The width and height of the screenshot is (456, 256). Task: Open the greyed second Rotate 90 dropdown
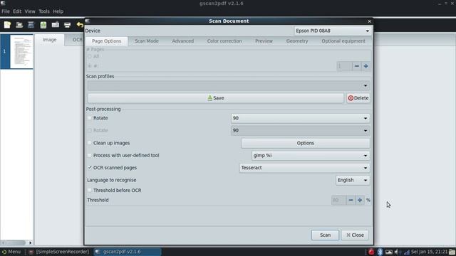tap(301, 130)
